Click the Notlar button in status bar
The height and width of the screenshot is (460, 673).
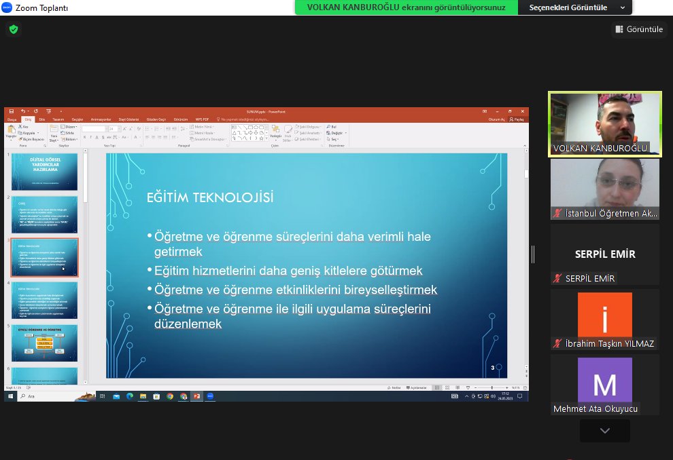(x=394, y=387)
